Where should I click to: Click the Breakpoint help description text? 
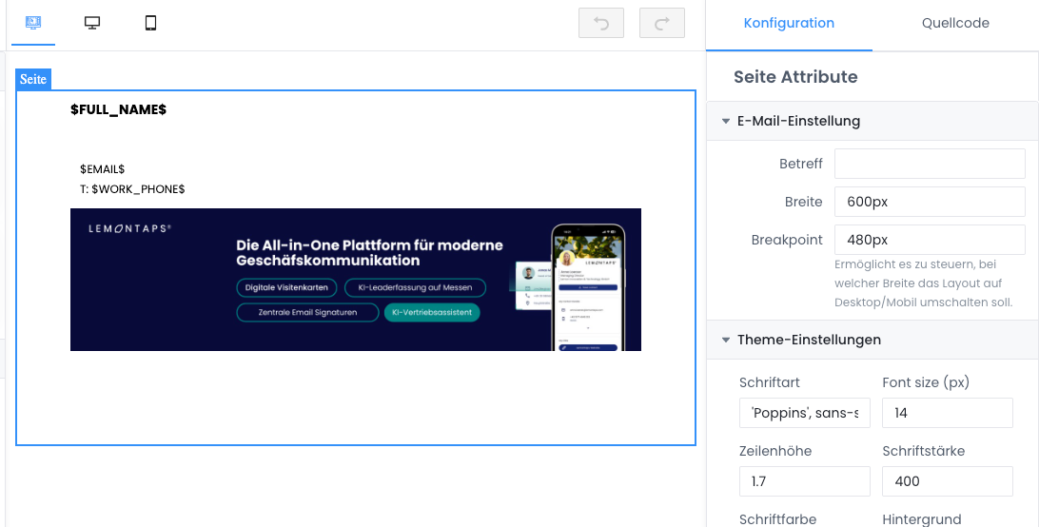(924, 283)
